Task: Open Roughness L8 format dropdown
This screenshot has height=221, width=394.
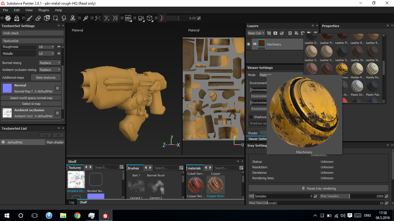Action: pyautogui.click(x=46, y=47)
